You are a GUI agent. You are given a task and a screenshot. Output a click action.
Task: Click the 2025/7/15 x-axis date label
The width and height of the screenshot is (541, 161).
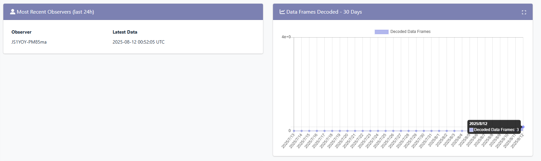tap(303, 141)
